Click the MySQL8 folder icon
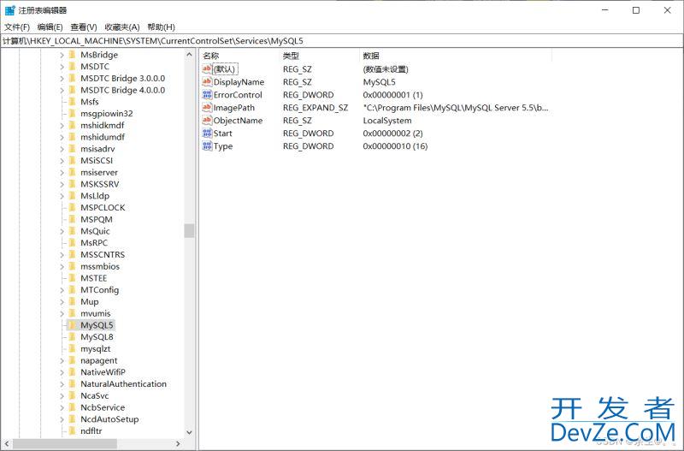 pyautogui.click(x=73, y=337)
